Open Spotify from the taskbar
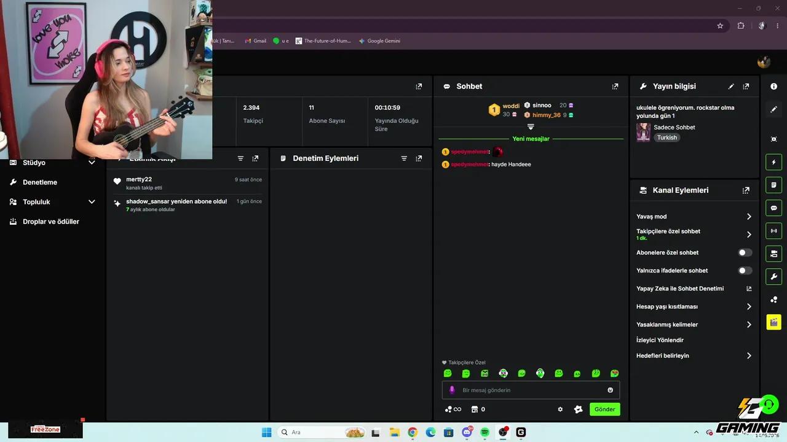787x442 pixels. pos(484,432)
